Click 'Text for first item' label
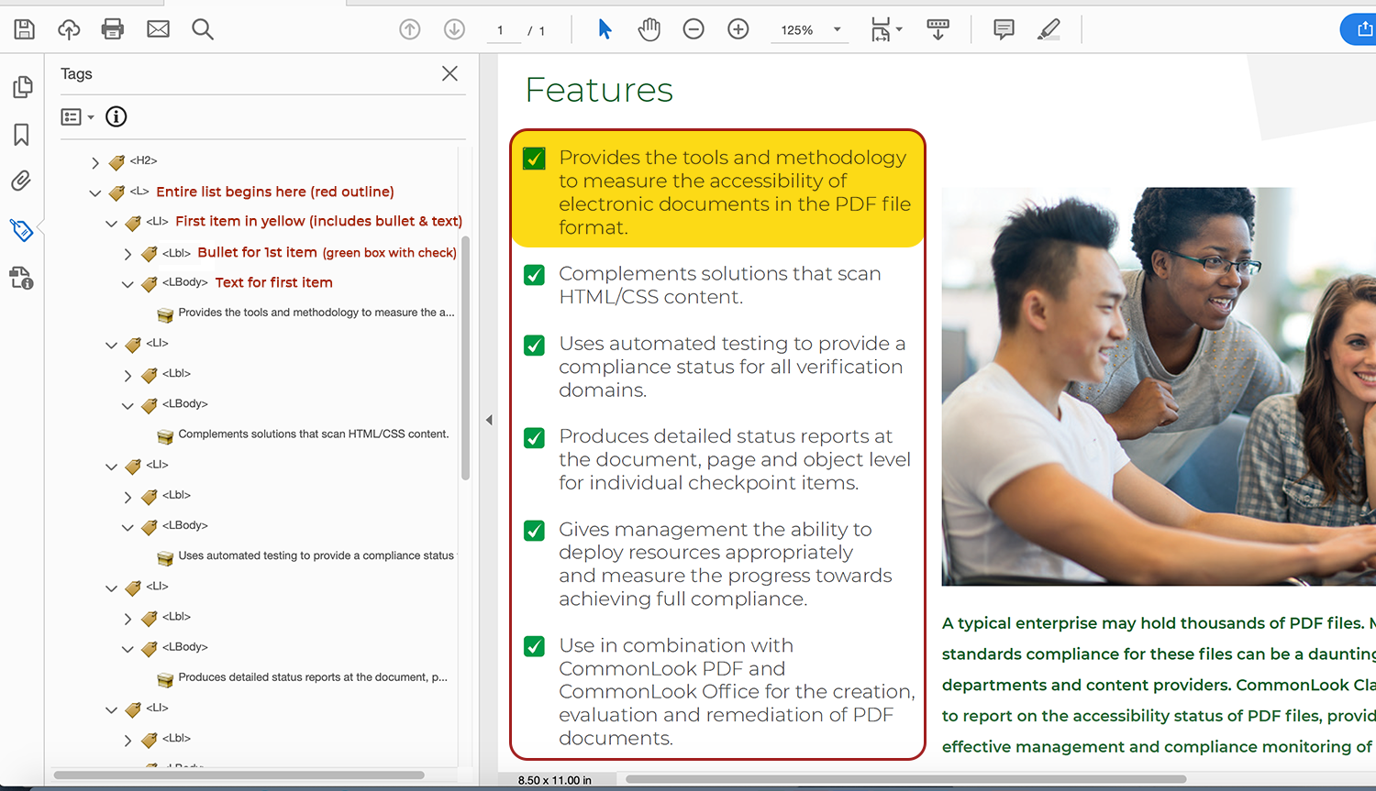 tap(274, 282)
